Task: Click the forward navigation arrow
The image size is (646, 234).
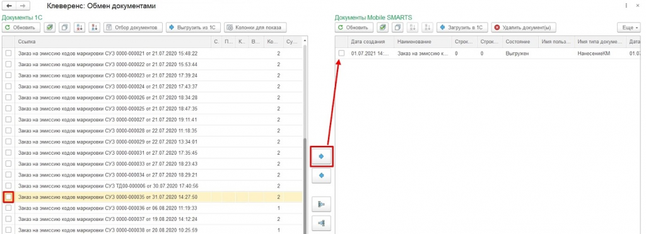Action: pos(23,6)
